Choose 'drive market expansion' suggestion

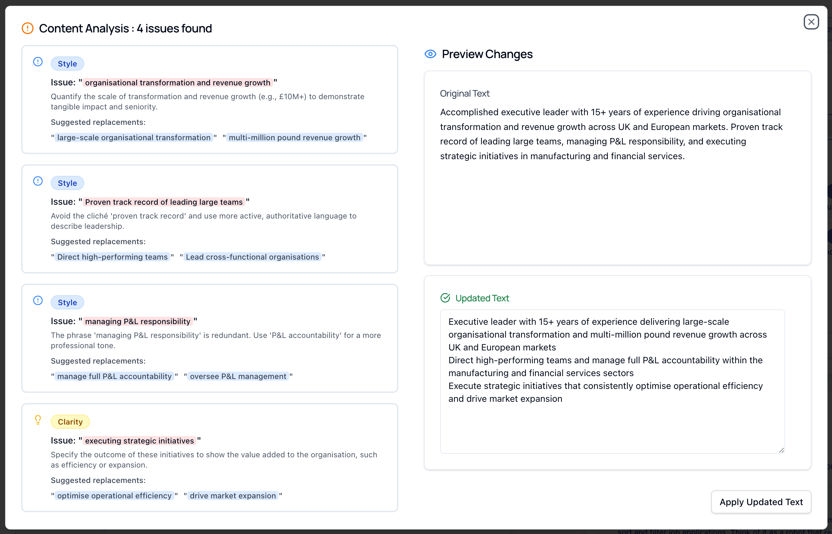(x=232, y=495)
